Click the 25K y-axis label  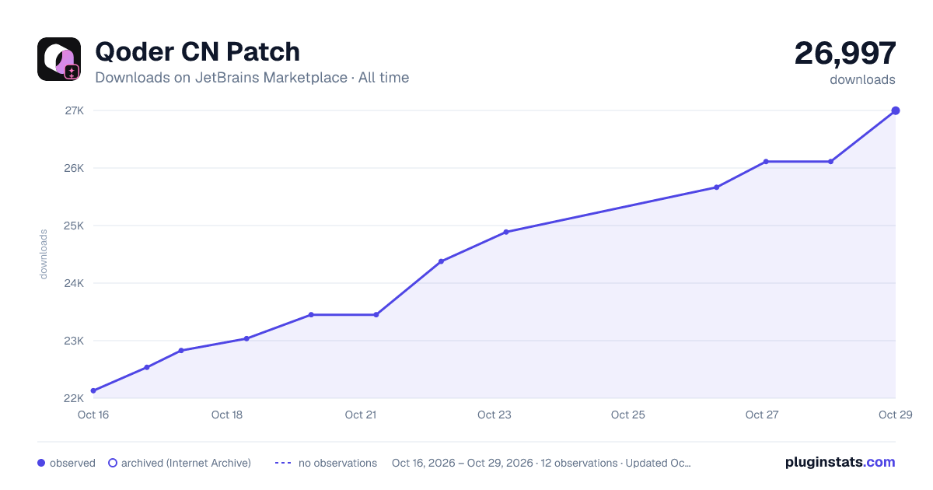(x=75, y=226)
